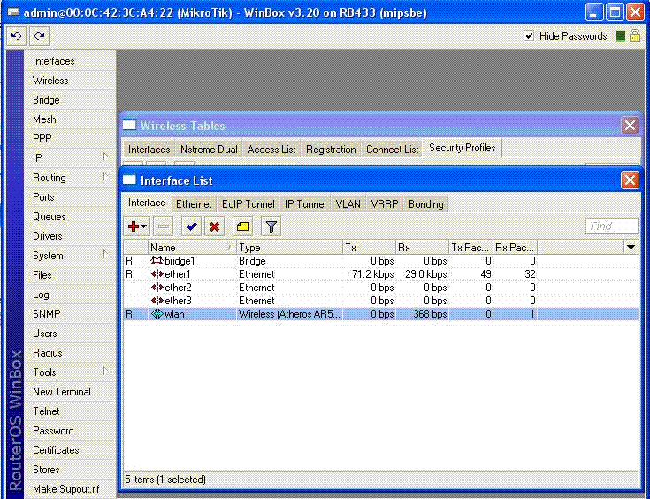Open the Security Profiles tab
This screenshot has height=499, width=650.
(x=462, y=148)
